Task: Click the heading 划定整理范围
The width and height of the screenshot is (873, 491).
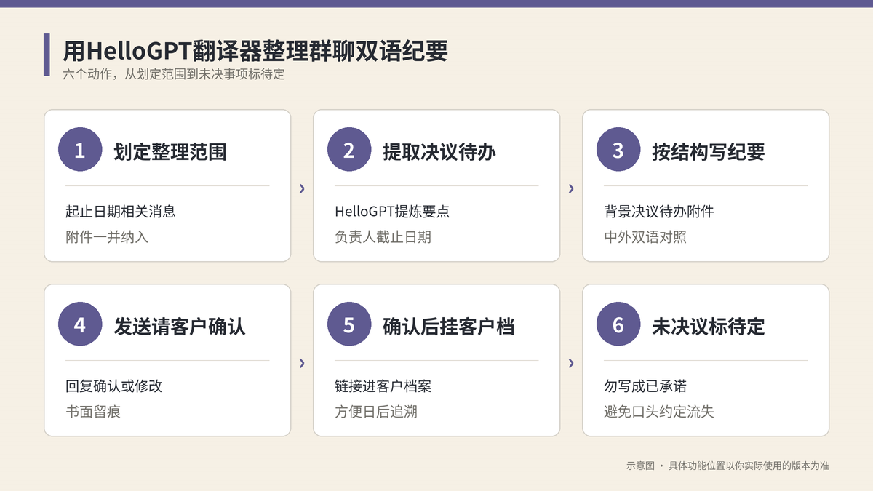Action: pyautogui.click(x=170, y=151)
